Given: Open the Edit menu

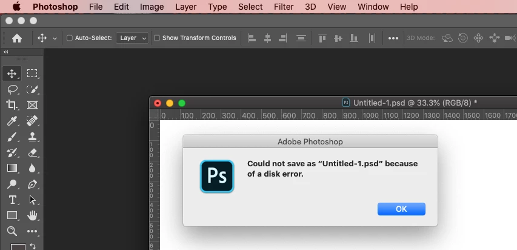Looking at the screenshot, I should click(x=121, y=7).
